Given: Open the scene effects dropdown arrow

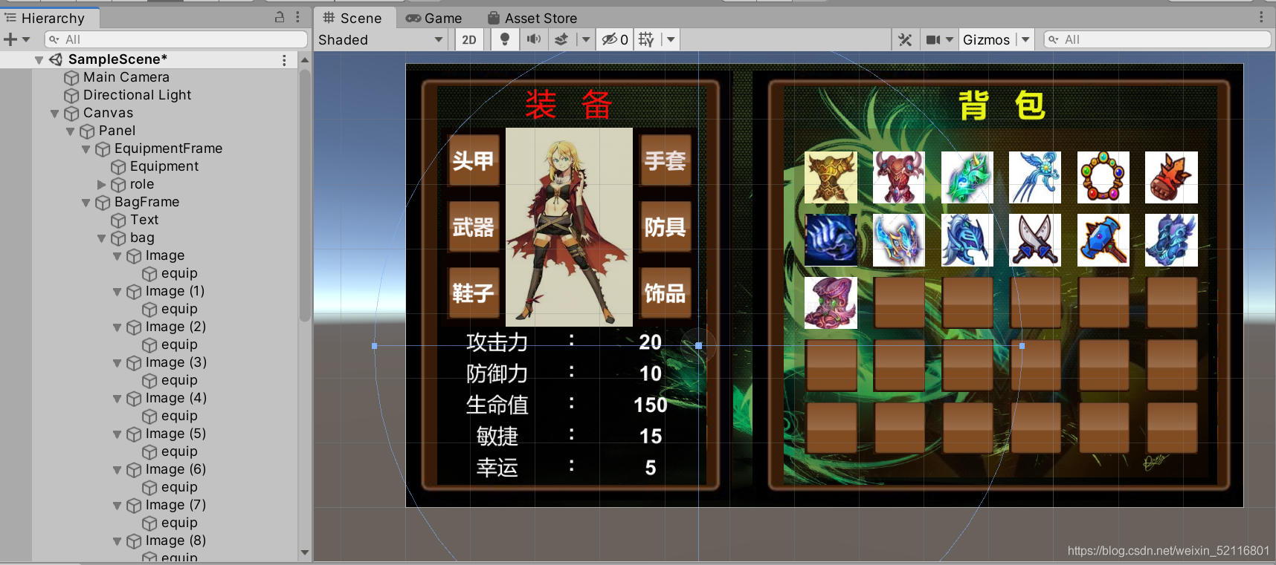Looking at the screenshot, I should coord(586,39).
